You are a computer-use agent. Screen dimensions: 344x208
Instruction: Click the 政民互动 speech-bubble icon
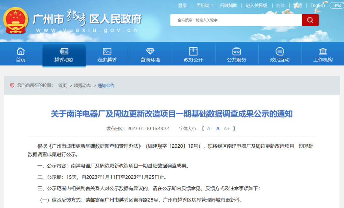coord(280,50)
